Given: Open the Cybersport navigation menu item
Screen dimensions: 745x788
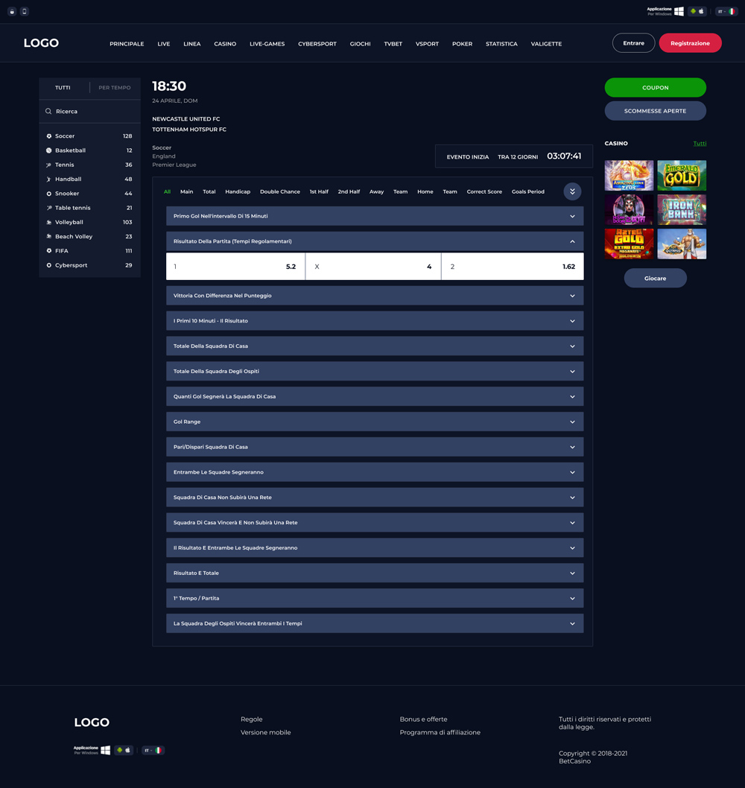Looking at the screenshot, I should [317, 44].
